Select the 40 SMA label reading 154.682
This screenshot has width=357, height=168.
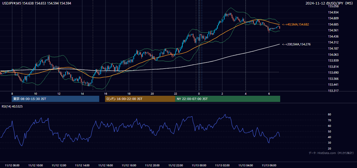point(296,25)
